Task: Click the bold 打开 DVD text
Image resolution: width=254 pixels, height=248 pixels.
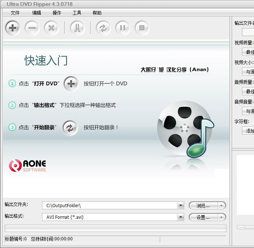Action: point(46,84)
